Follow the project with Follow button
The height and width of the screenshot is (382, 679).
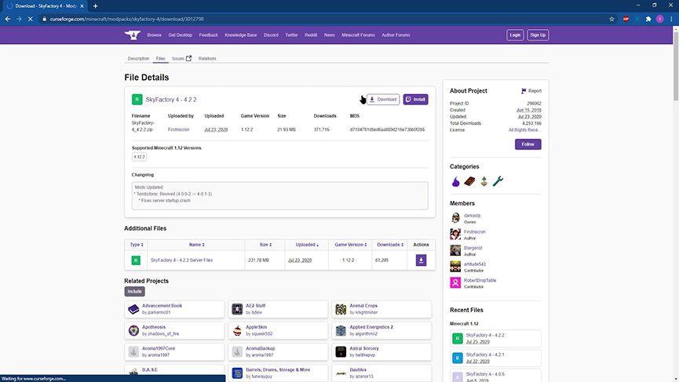528,144
